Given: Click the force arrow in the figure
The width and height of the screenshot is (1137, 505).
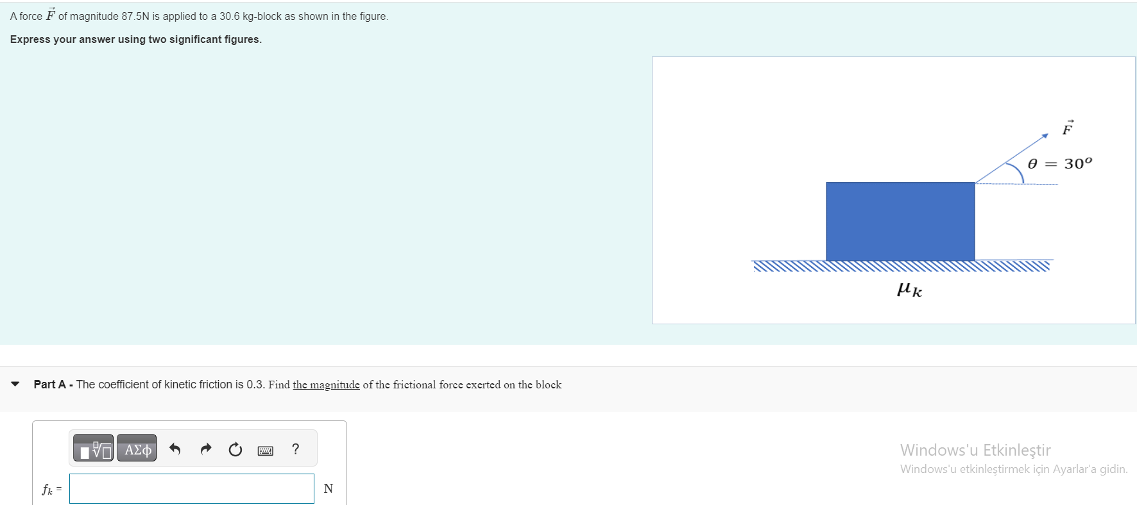Looking at the screenshot, I should click(1012, 158).
